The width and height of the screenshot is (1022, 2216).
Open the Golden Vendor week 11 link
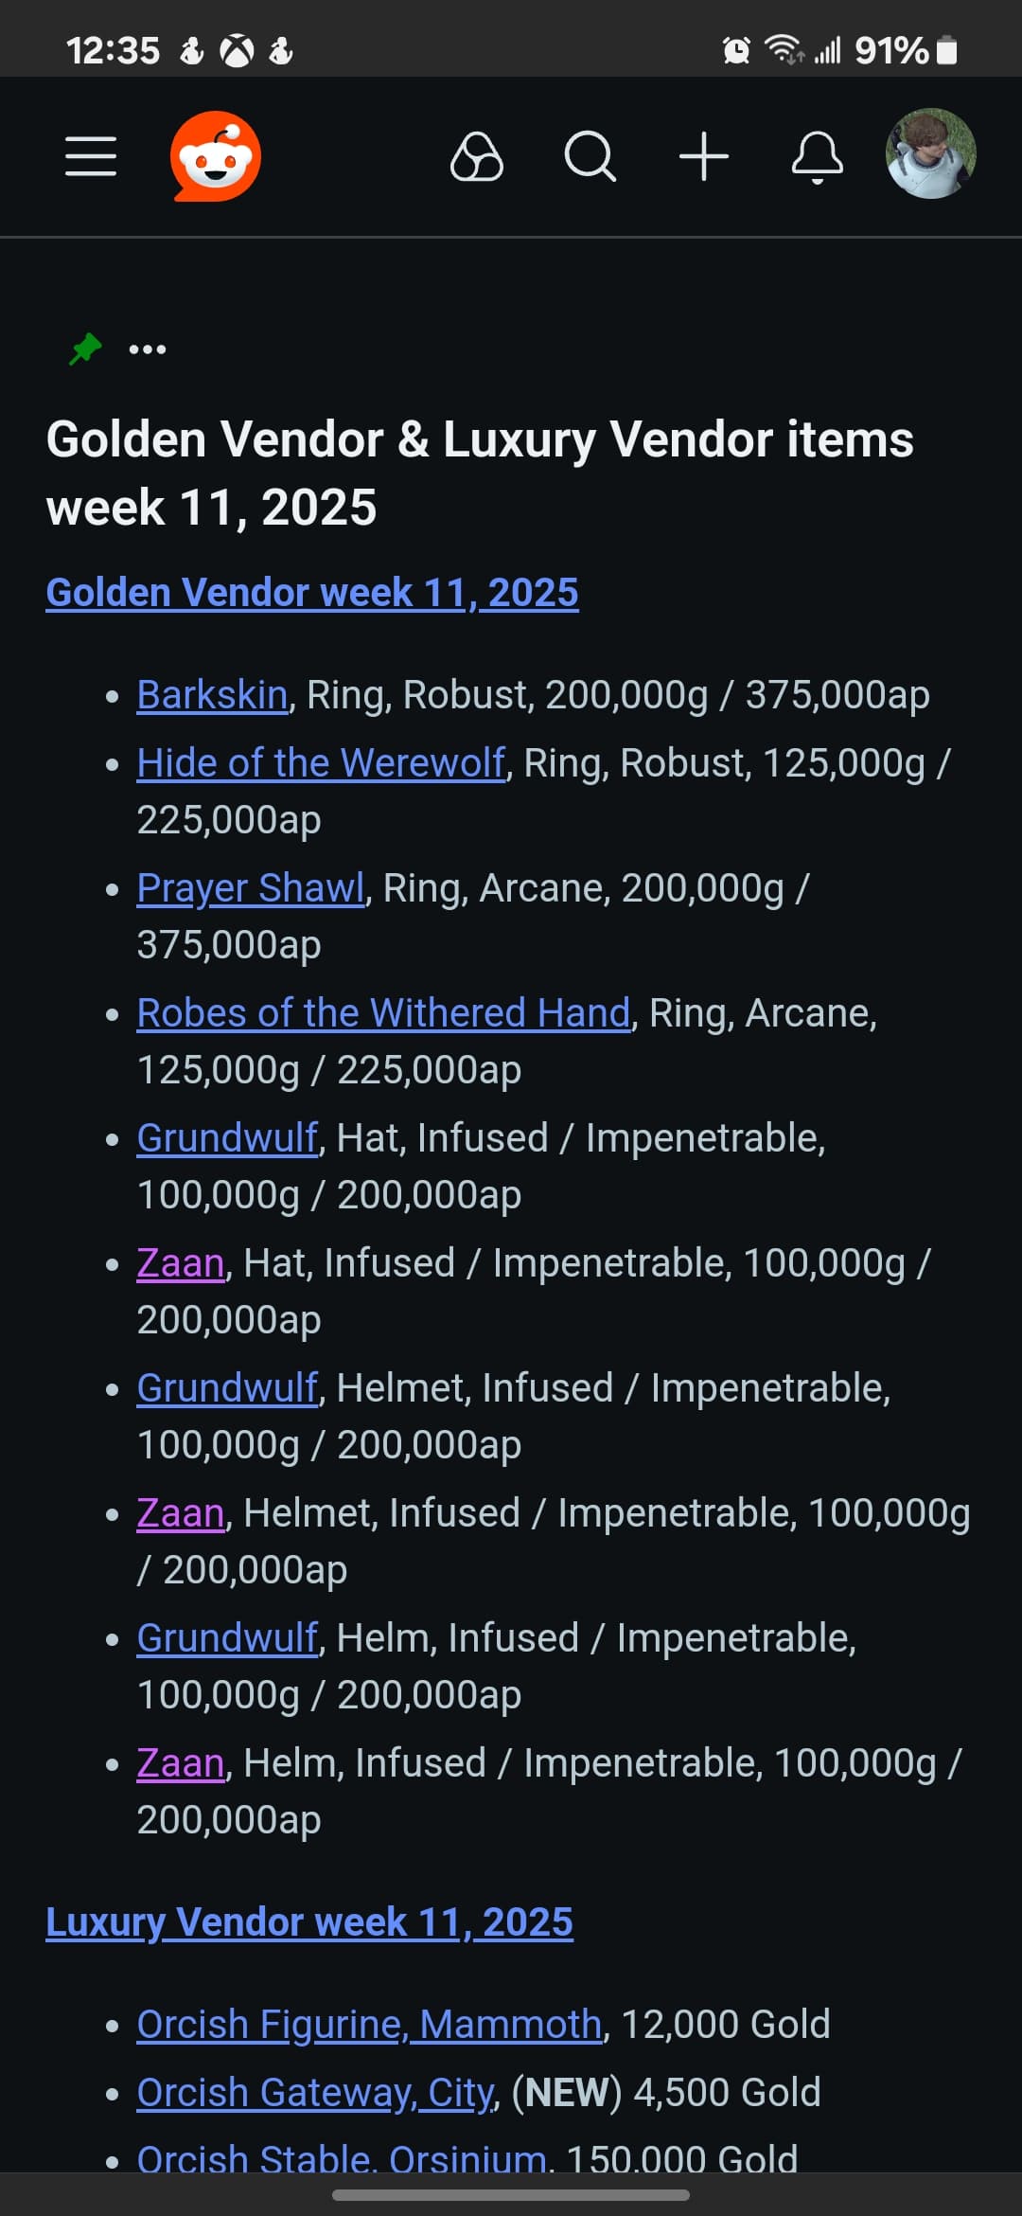click(x=312, y=593)
